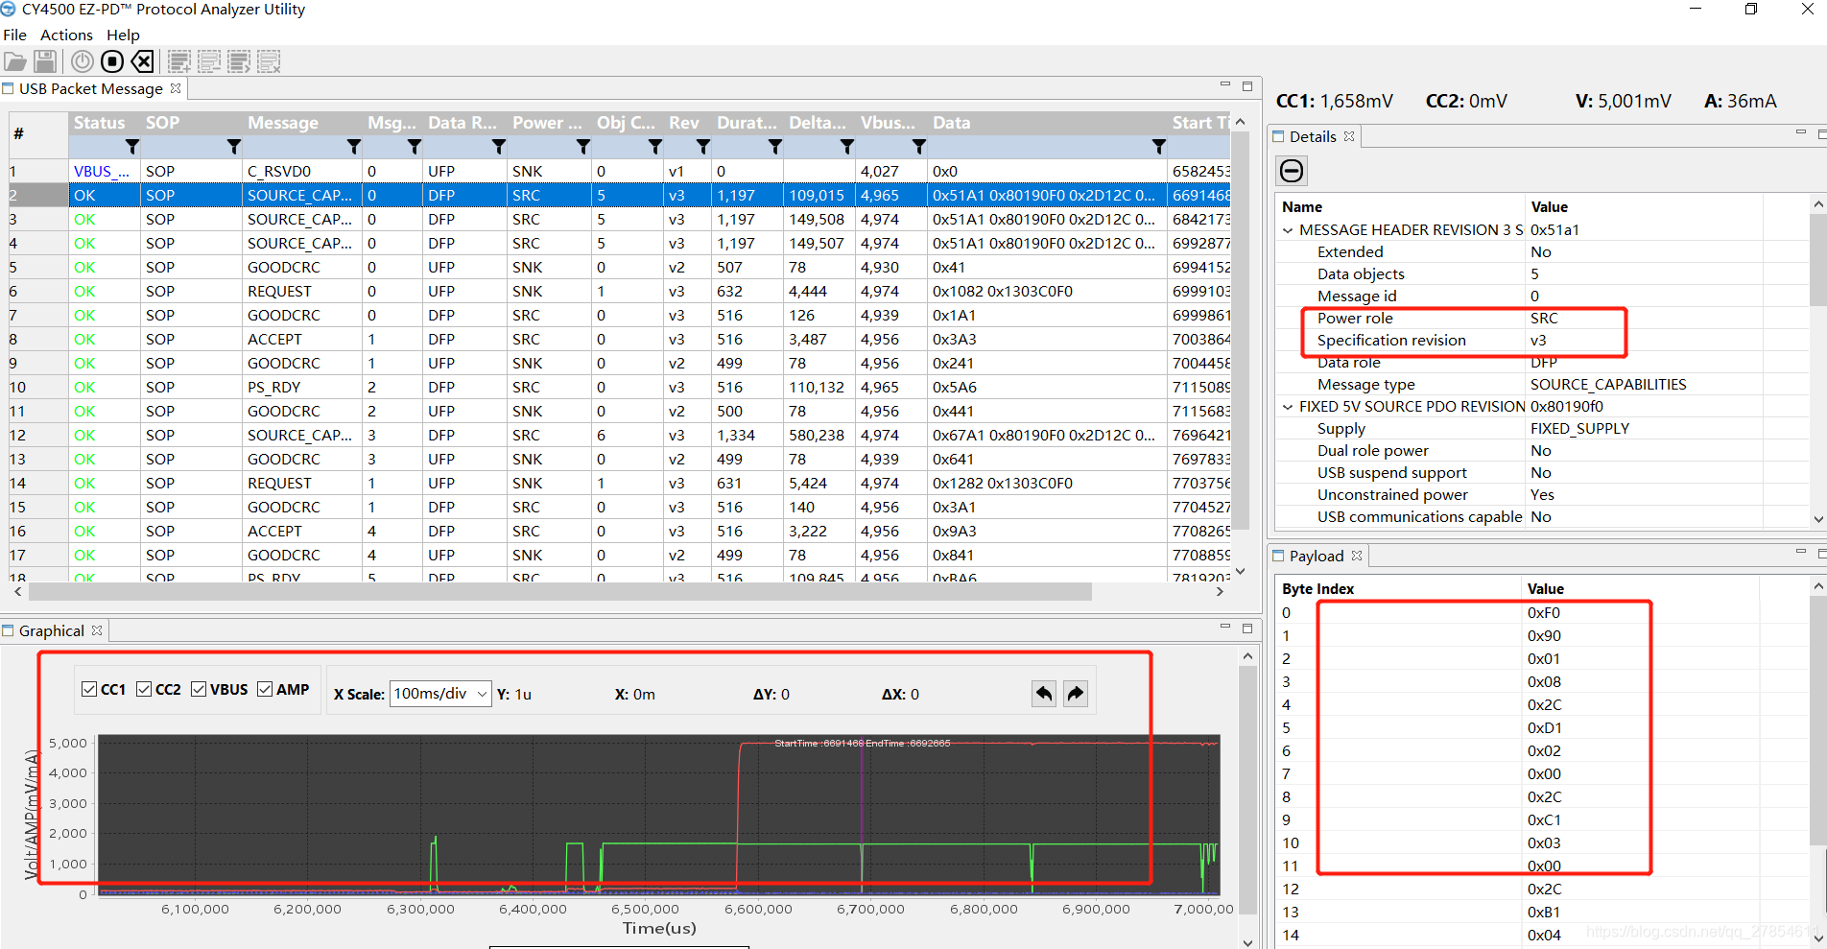The image size is (1827, 949).
Task: Minimize the Payload panel
Action: (1801, 552)
